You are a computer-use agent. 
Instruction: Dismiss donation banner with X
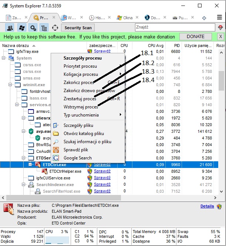(x=220, y=37)
